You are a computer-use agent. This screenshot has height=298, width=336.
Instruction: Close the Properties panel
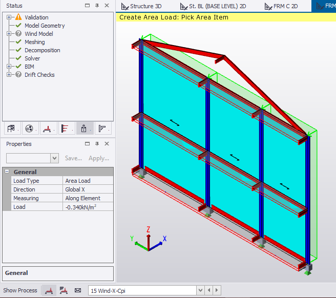coord(107,144)
